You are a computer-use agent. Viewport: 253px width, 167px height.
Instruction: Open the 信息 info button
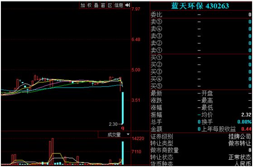pos(119,5)
